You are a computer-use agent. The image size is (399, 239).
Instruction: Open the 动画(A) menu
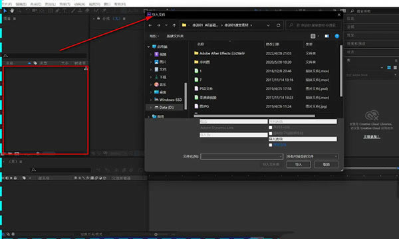(x=80, y=5)
